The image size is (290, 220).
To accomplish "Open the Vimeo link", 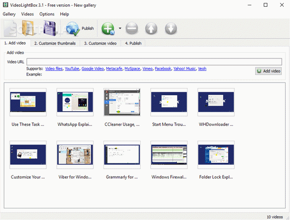I will coord(147,69).
